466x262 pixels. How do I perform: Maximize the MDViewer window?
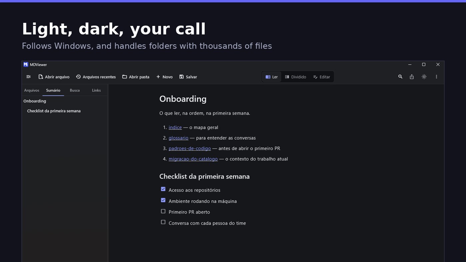tap(424, 65)
